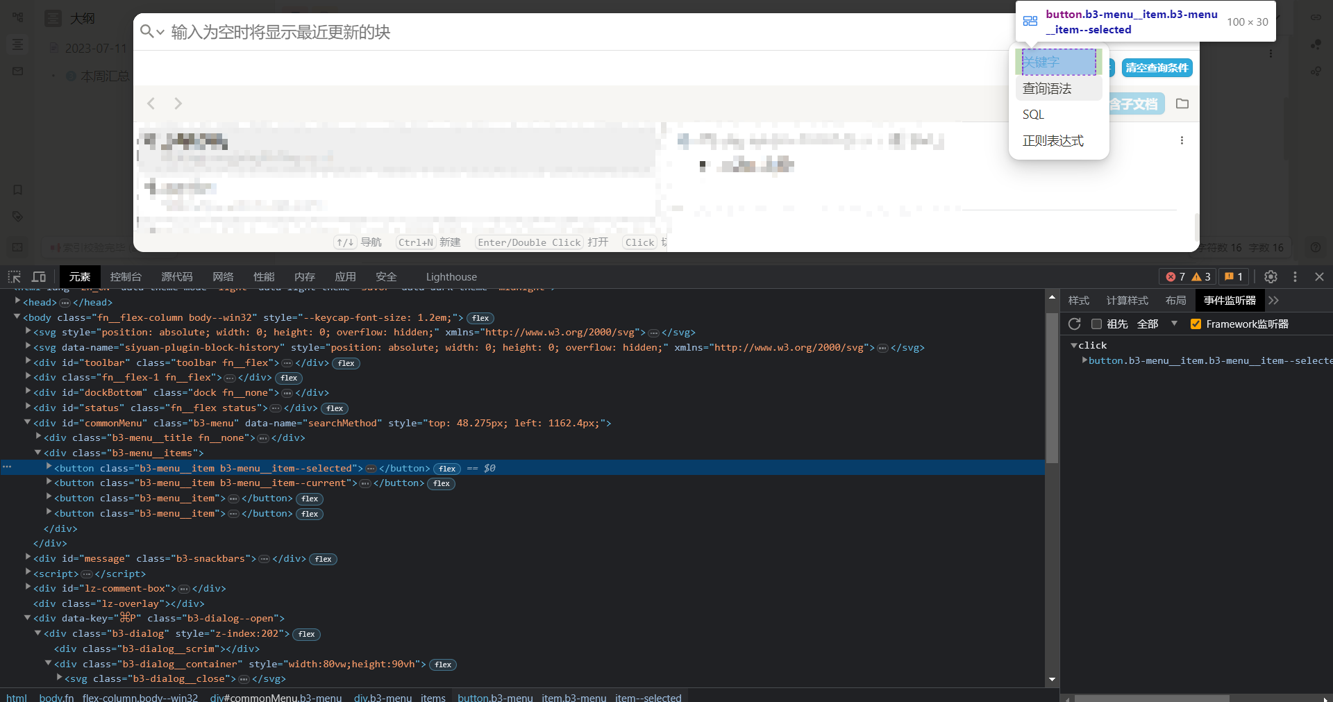
Task: Click the 7 errors indicator
Action: [1175, 276]
